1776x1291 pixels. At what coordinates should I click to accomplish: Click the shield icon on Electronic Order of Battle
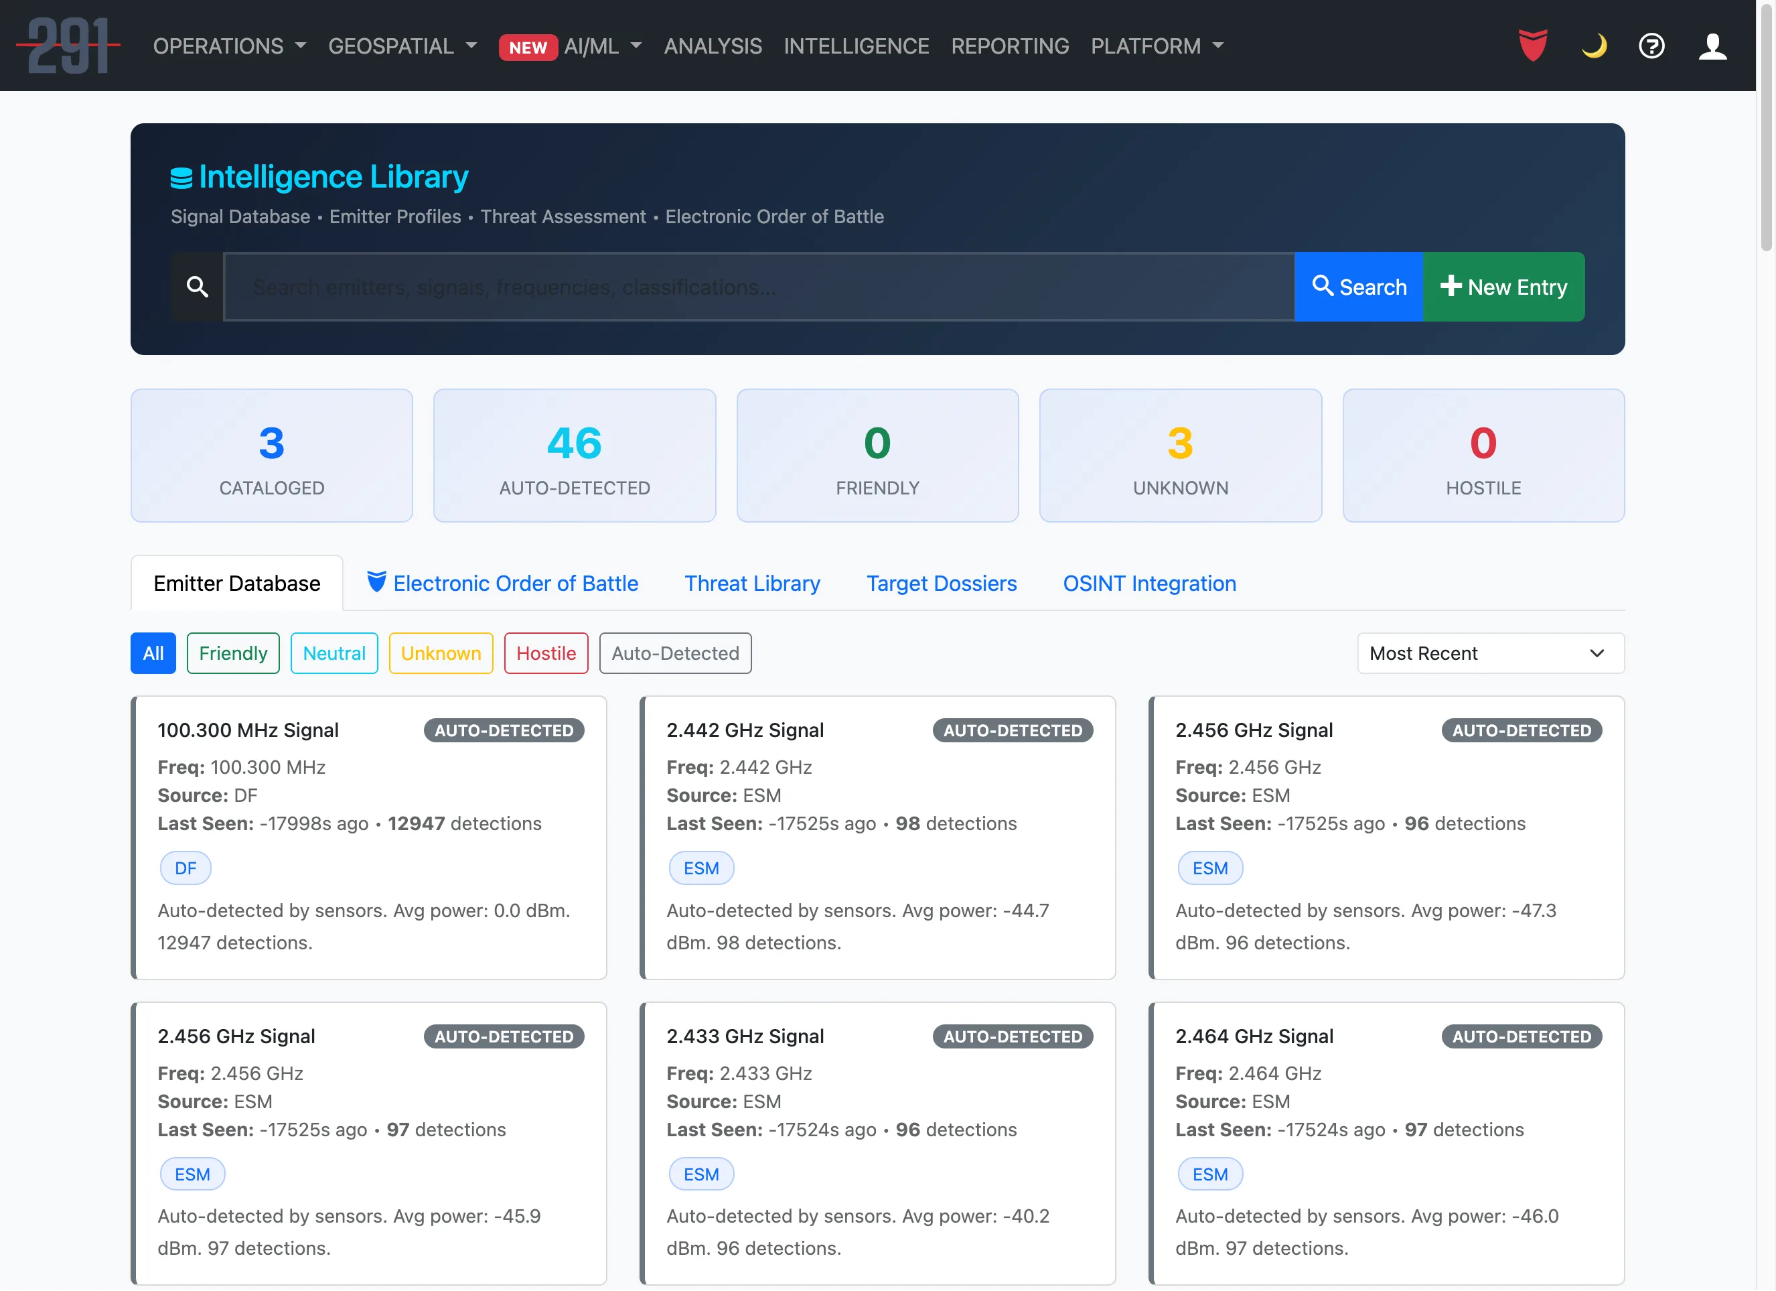click(376, 582)
